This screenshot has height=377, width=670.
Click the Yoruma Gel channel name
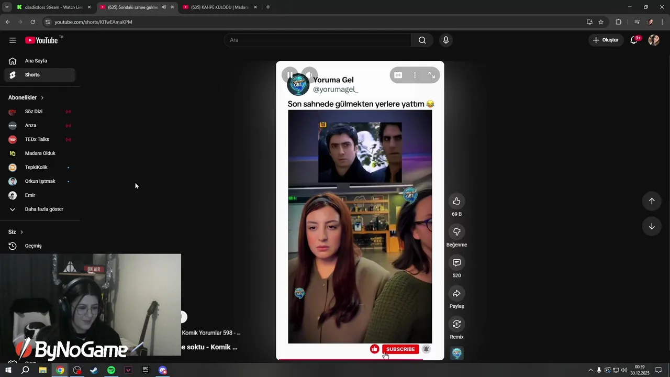pos(333,80)
